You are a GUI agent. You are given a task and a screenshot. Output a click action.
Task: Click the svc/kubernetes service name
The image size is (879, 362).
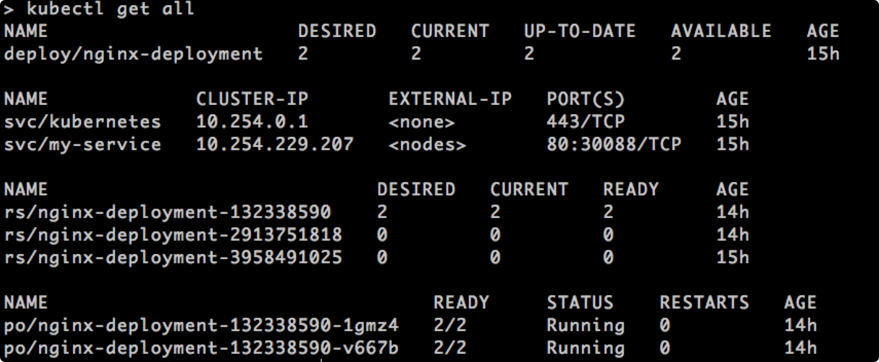(82, 122)
